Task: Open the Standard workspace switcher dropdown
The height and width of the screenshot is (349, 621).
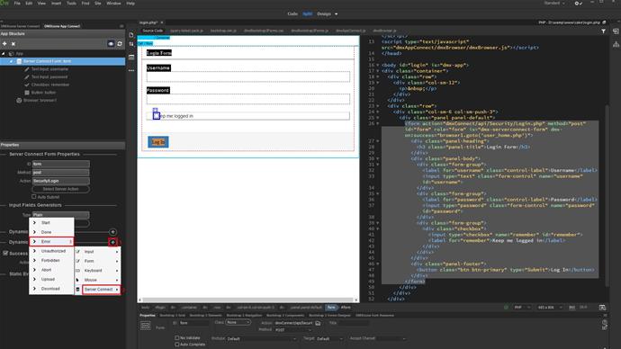Action: coord(554,4)
